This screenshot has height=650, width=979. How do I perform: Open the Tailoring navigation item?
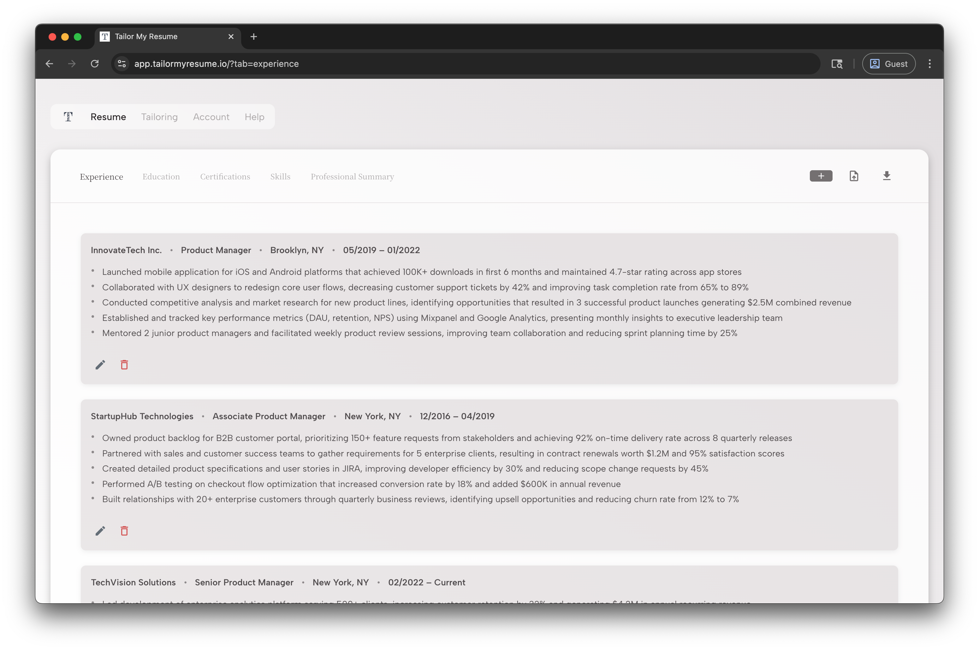[159, 117]
